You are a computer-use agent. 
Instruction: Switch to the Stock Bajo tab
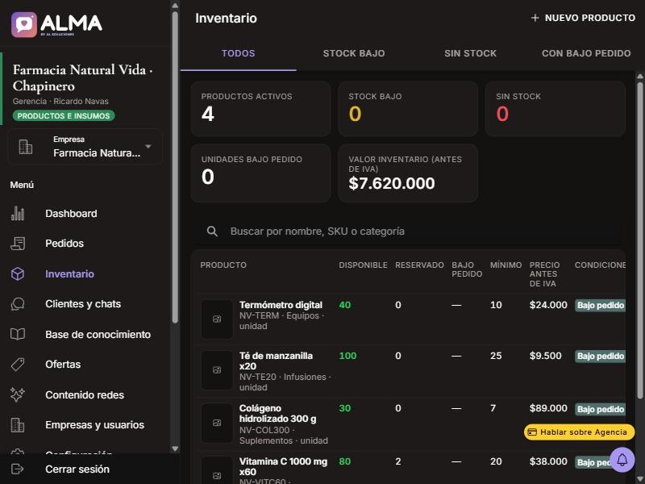(354, 53)
